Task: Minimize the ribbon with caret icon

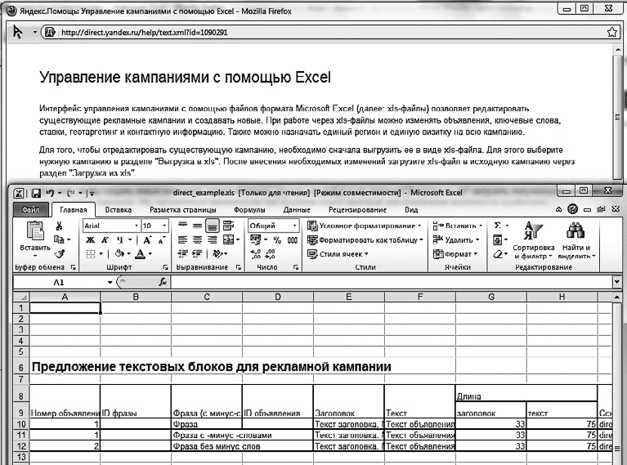Action: 558,209
